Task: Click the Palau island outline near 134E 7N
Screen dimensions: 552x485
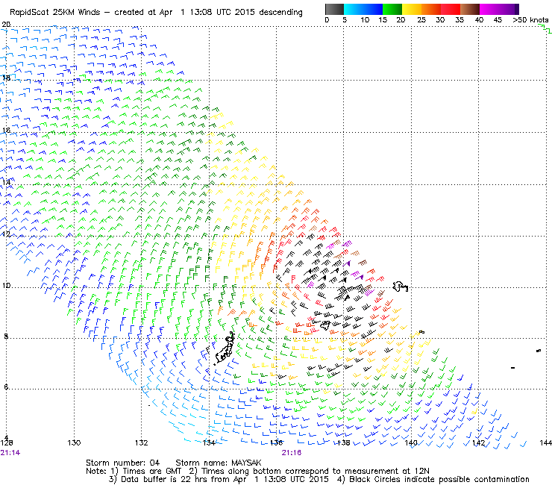Action: [225, 348]
